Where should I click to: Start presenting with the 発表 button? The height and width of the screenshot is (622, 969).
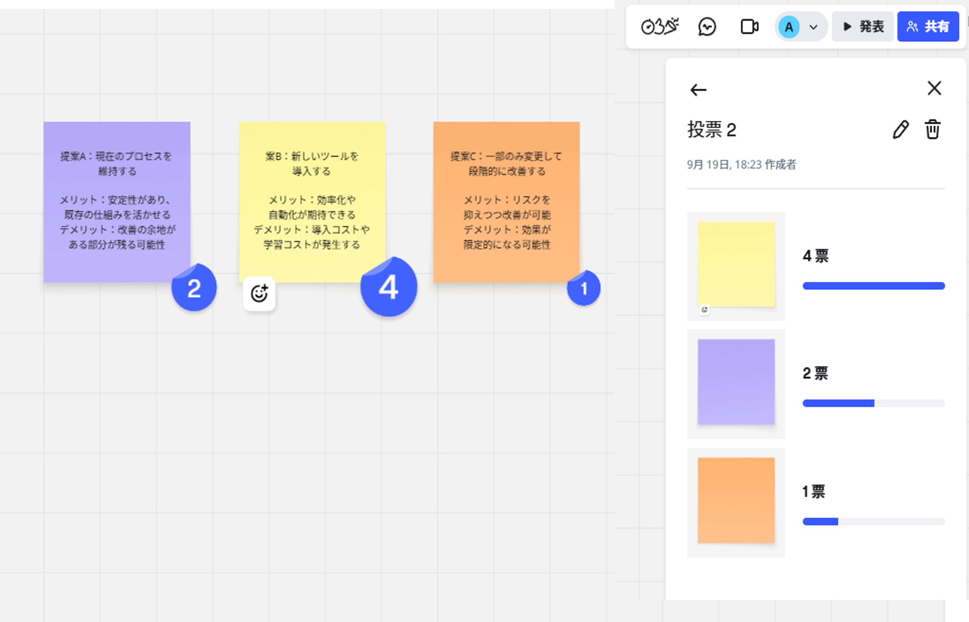tap(863, 27)
